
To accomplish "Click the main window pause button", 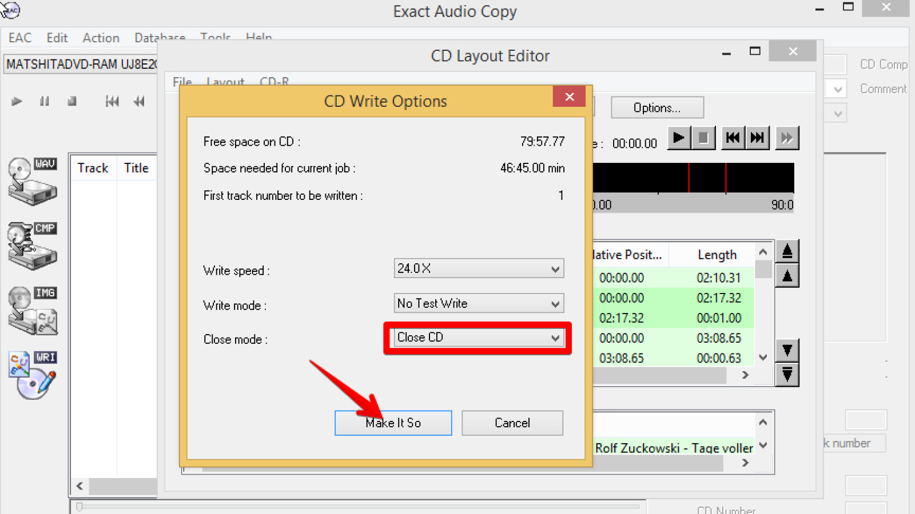I will click(x=45, y=102).
